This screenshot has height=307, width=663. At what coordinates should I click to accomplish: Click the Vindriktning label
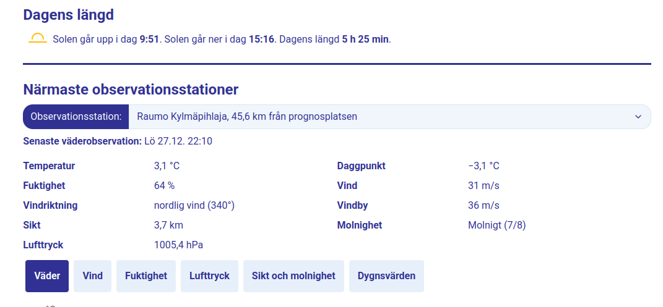[50, 205]
